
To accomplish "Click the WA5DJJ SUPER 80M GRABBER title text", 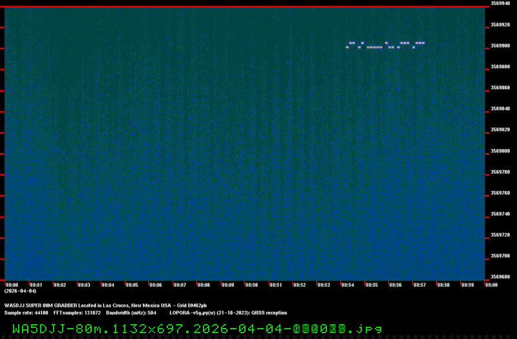I will (x=105, y=305).
